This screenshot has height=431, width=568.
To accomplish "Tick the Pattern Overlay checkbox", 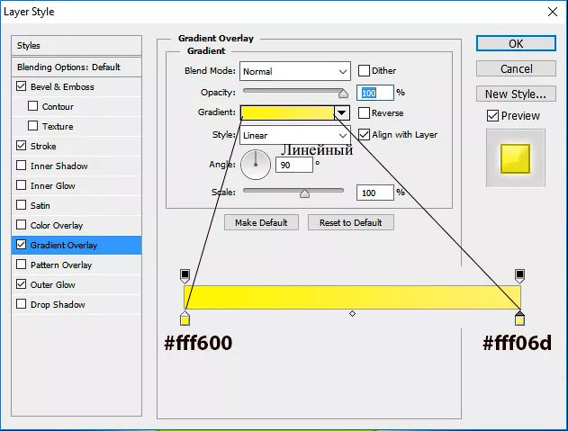I will 21,265.
